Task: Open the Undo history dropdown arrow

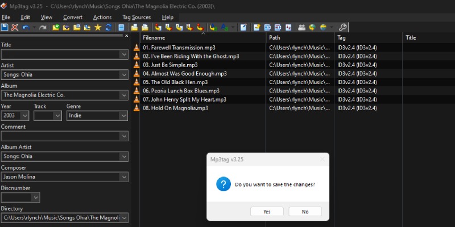Action: point(34,27)
